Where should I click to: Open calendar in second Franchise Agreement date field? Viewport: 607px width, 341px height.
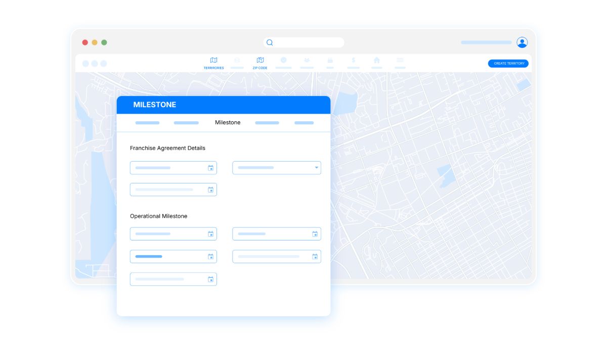[210, 190]
